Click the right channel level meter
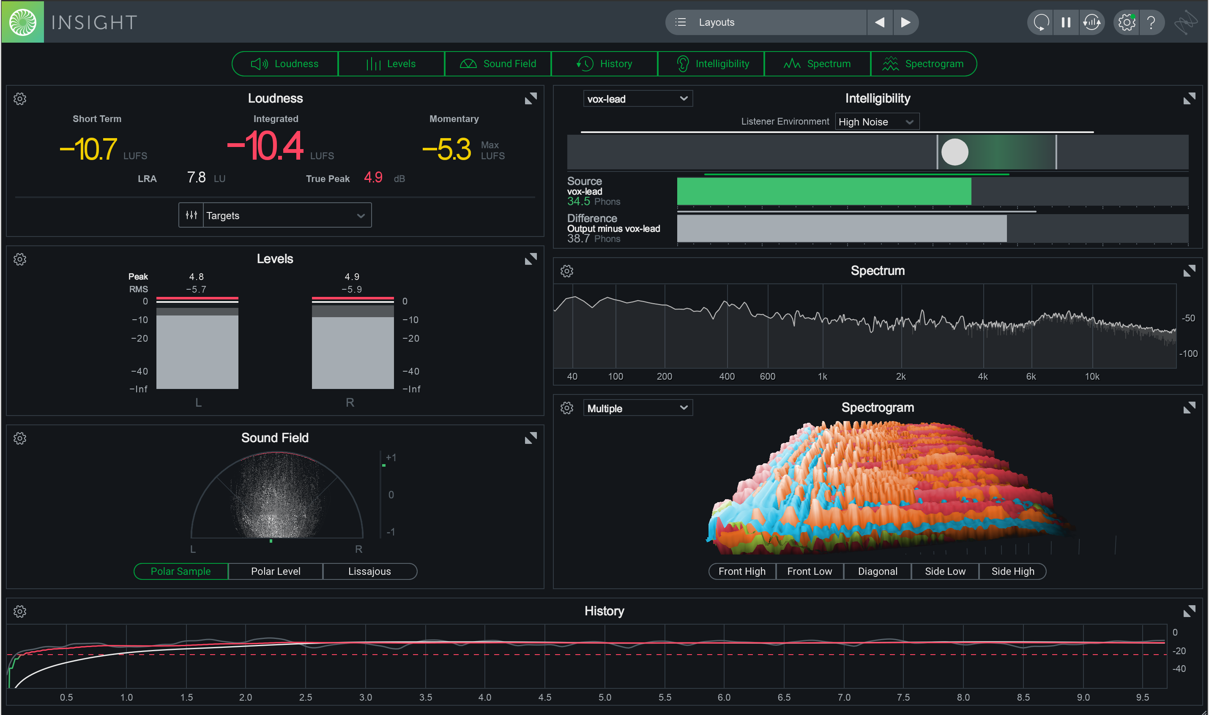Image resolution: width=1209 pixels, height=715 pixels. point(353,343)
